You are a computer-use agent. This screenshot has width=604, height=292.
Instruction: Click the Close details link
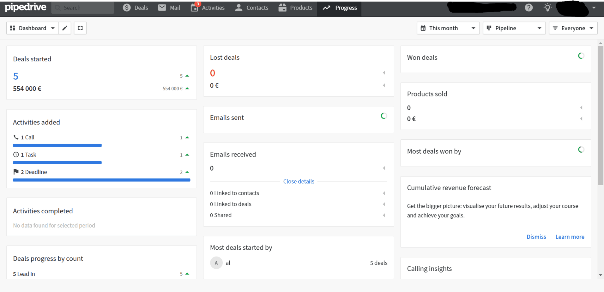point(299,181)
